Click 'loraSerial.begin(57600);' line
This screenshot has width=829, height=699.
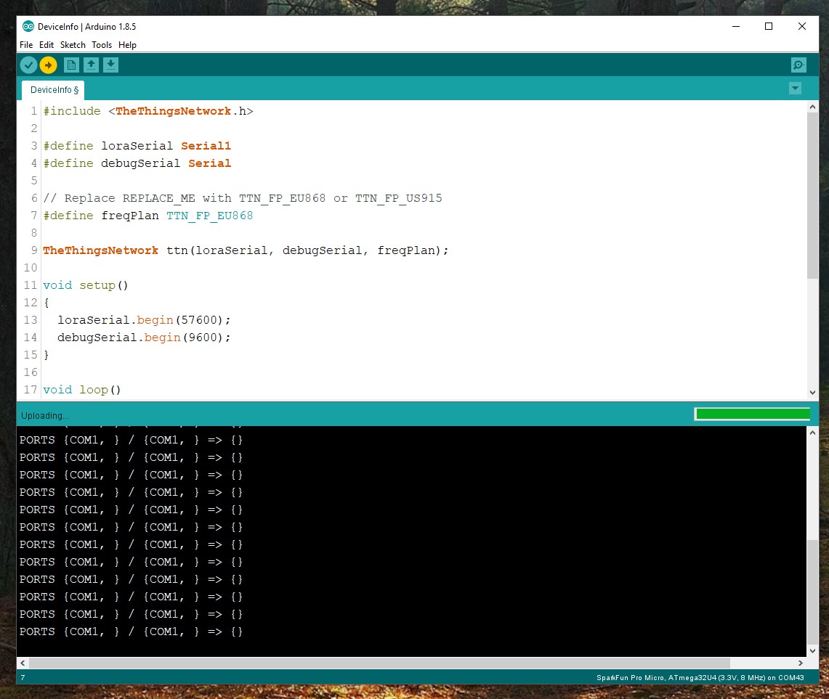point(144,320)
